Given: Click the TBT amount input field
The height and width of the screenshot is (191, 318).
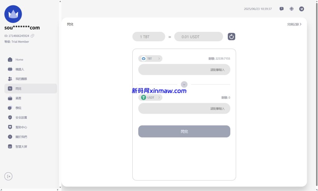Looking at the screenshot, I should click(184, 69).
